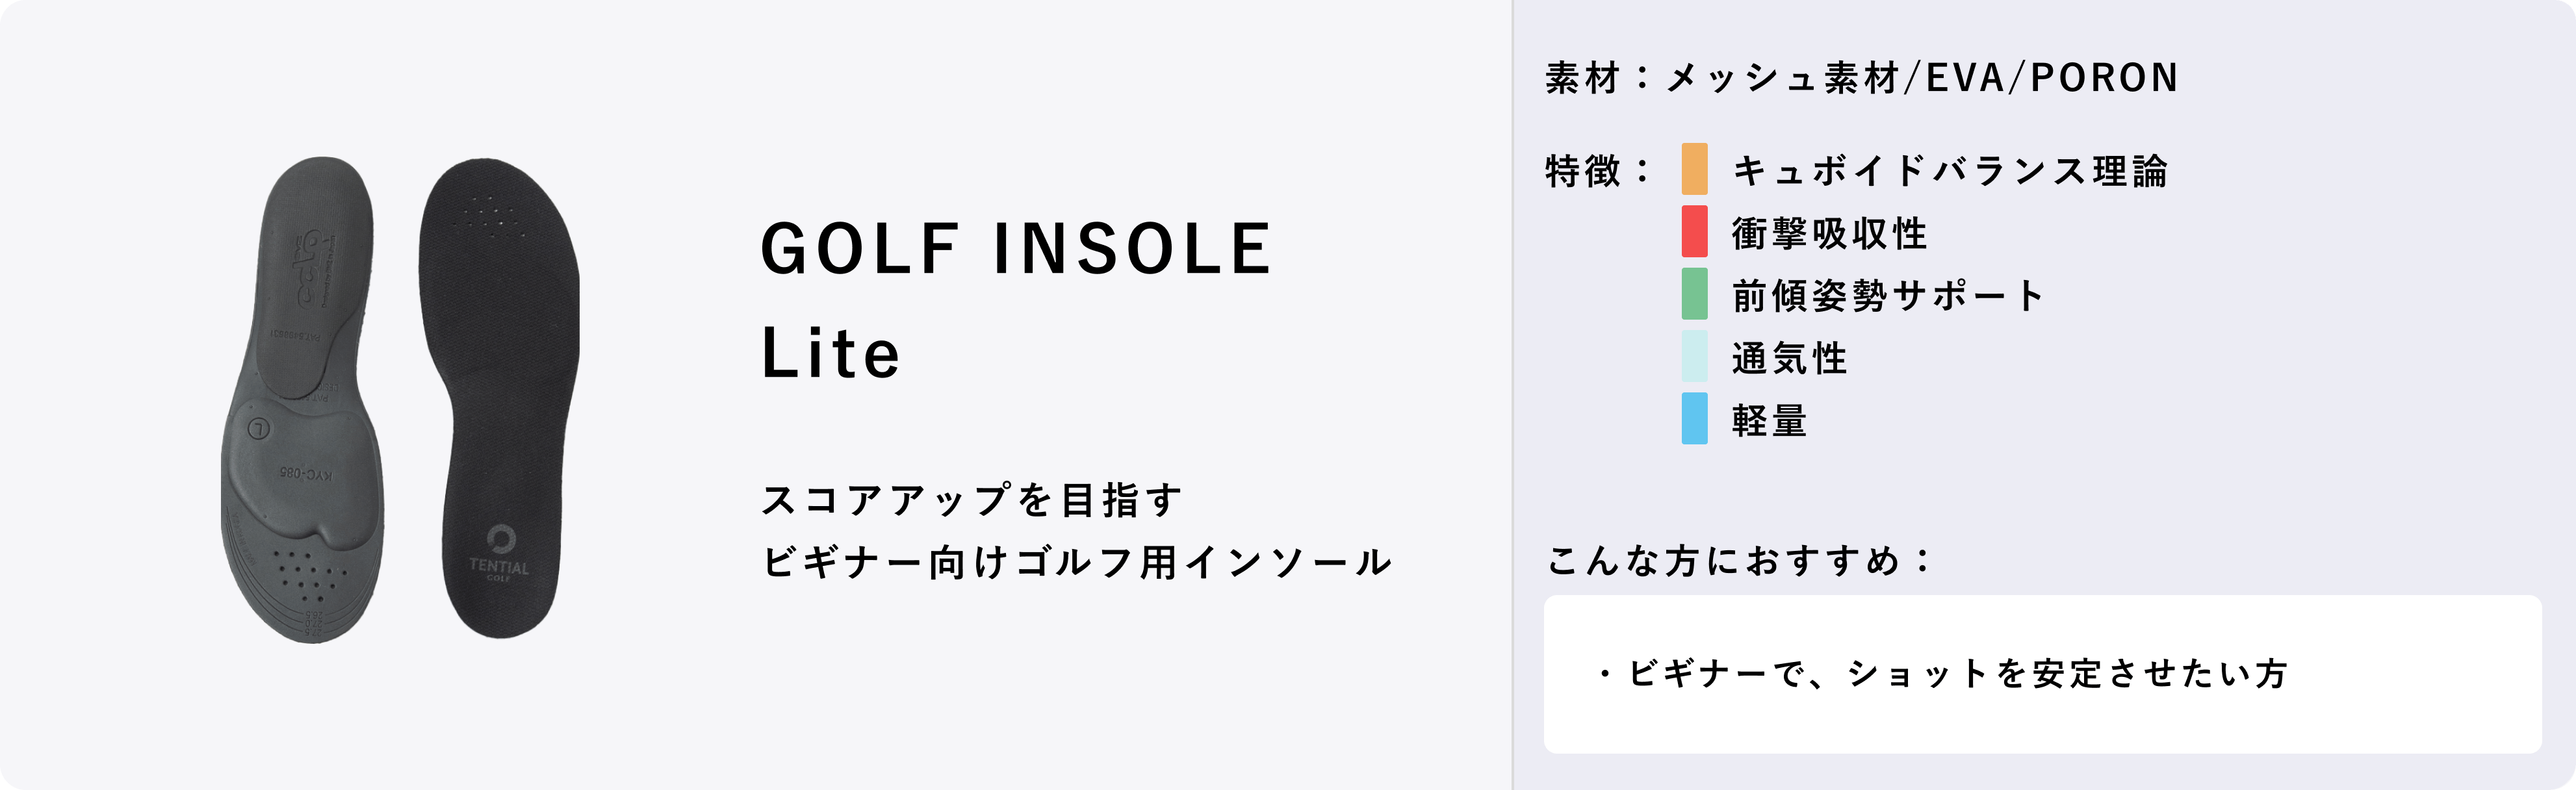
Task: Click the キュボイドバランス理論 feature label
Action: click(1950, 171)
